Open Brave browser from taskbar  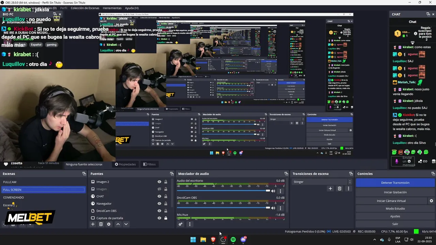[x=213, y=240]
